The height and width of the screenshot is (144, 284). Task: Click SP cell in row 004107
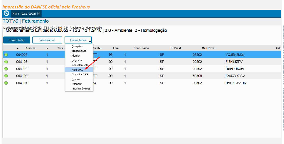click(162, 83)
